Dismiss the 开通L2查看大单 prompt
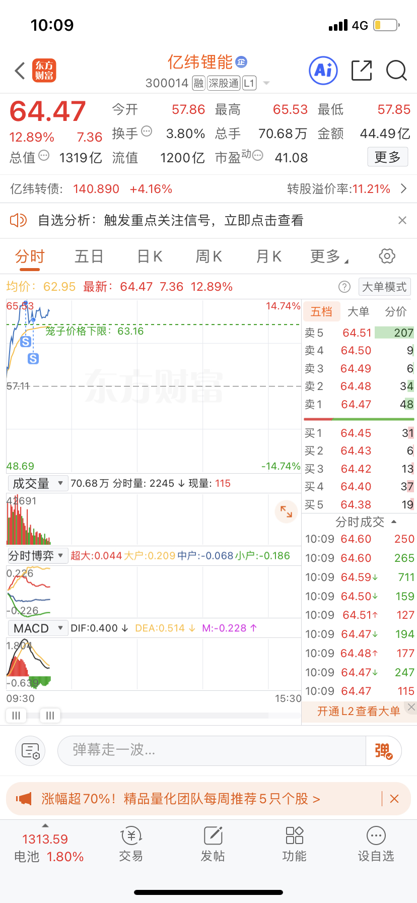 pyautogui.click(x=411, y=707)
